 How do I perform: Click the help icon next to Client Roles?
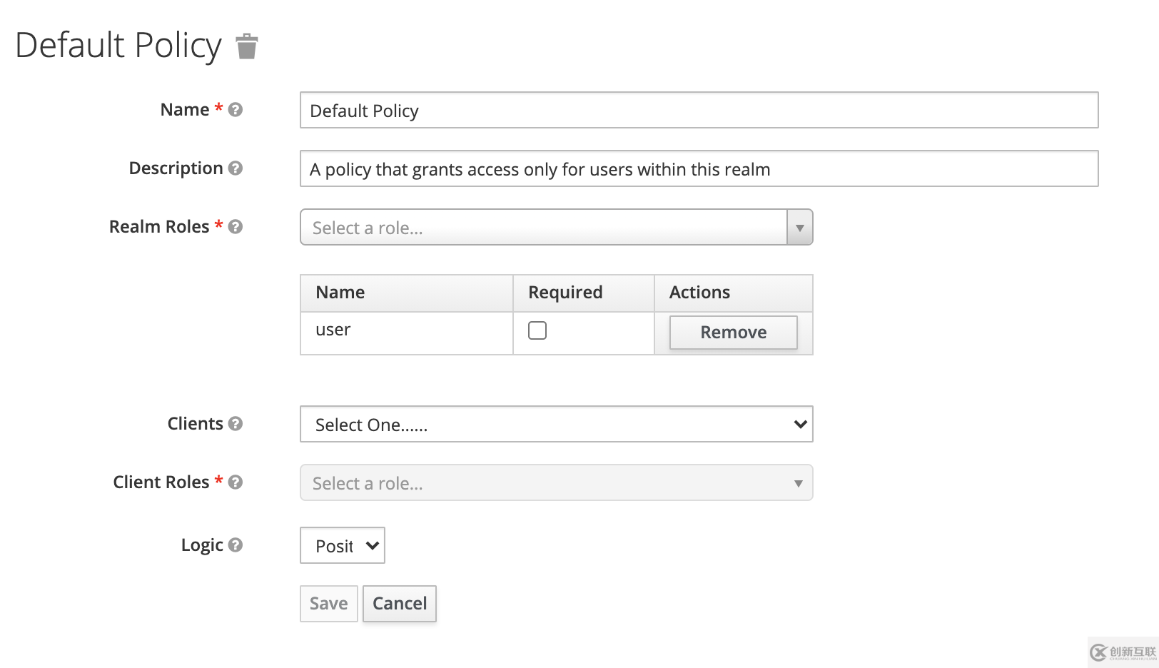click(x=236, y=482)
